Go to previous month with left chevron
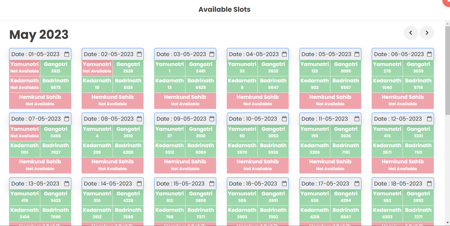 (x=411, y=33)
